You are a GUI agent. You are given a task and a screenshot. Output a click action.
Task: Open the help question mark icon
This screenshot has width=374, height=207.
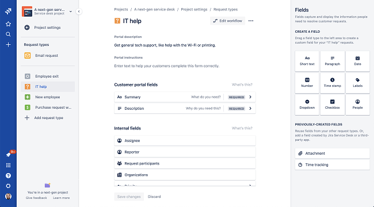point(8,176)
